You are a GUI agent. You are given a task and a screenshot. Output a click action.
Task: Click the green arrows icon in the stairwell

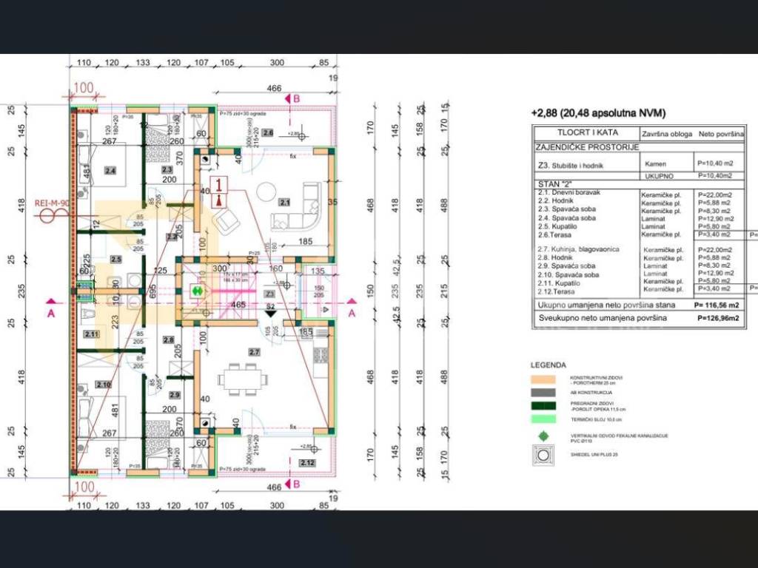(198, 291)
